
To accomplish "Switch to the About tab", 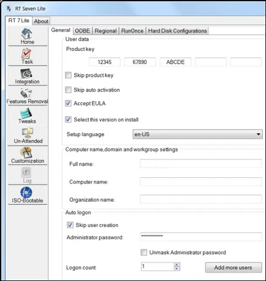I will [x=41, y=21].
